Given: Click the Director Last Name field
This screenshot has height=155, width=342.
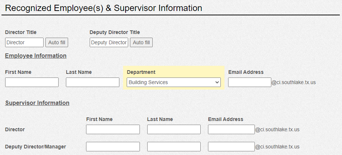Looking at the screenshot, I should coord(174,129).
